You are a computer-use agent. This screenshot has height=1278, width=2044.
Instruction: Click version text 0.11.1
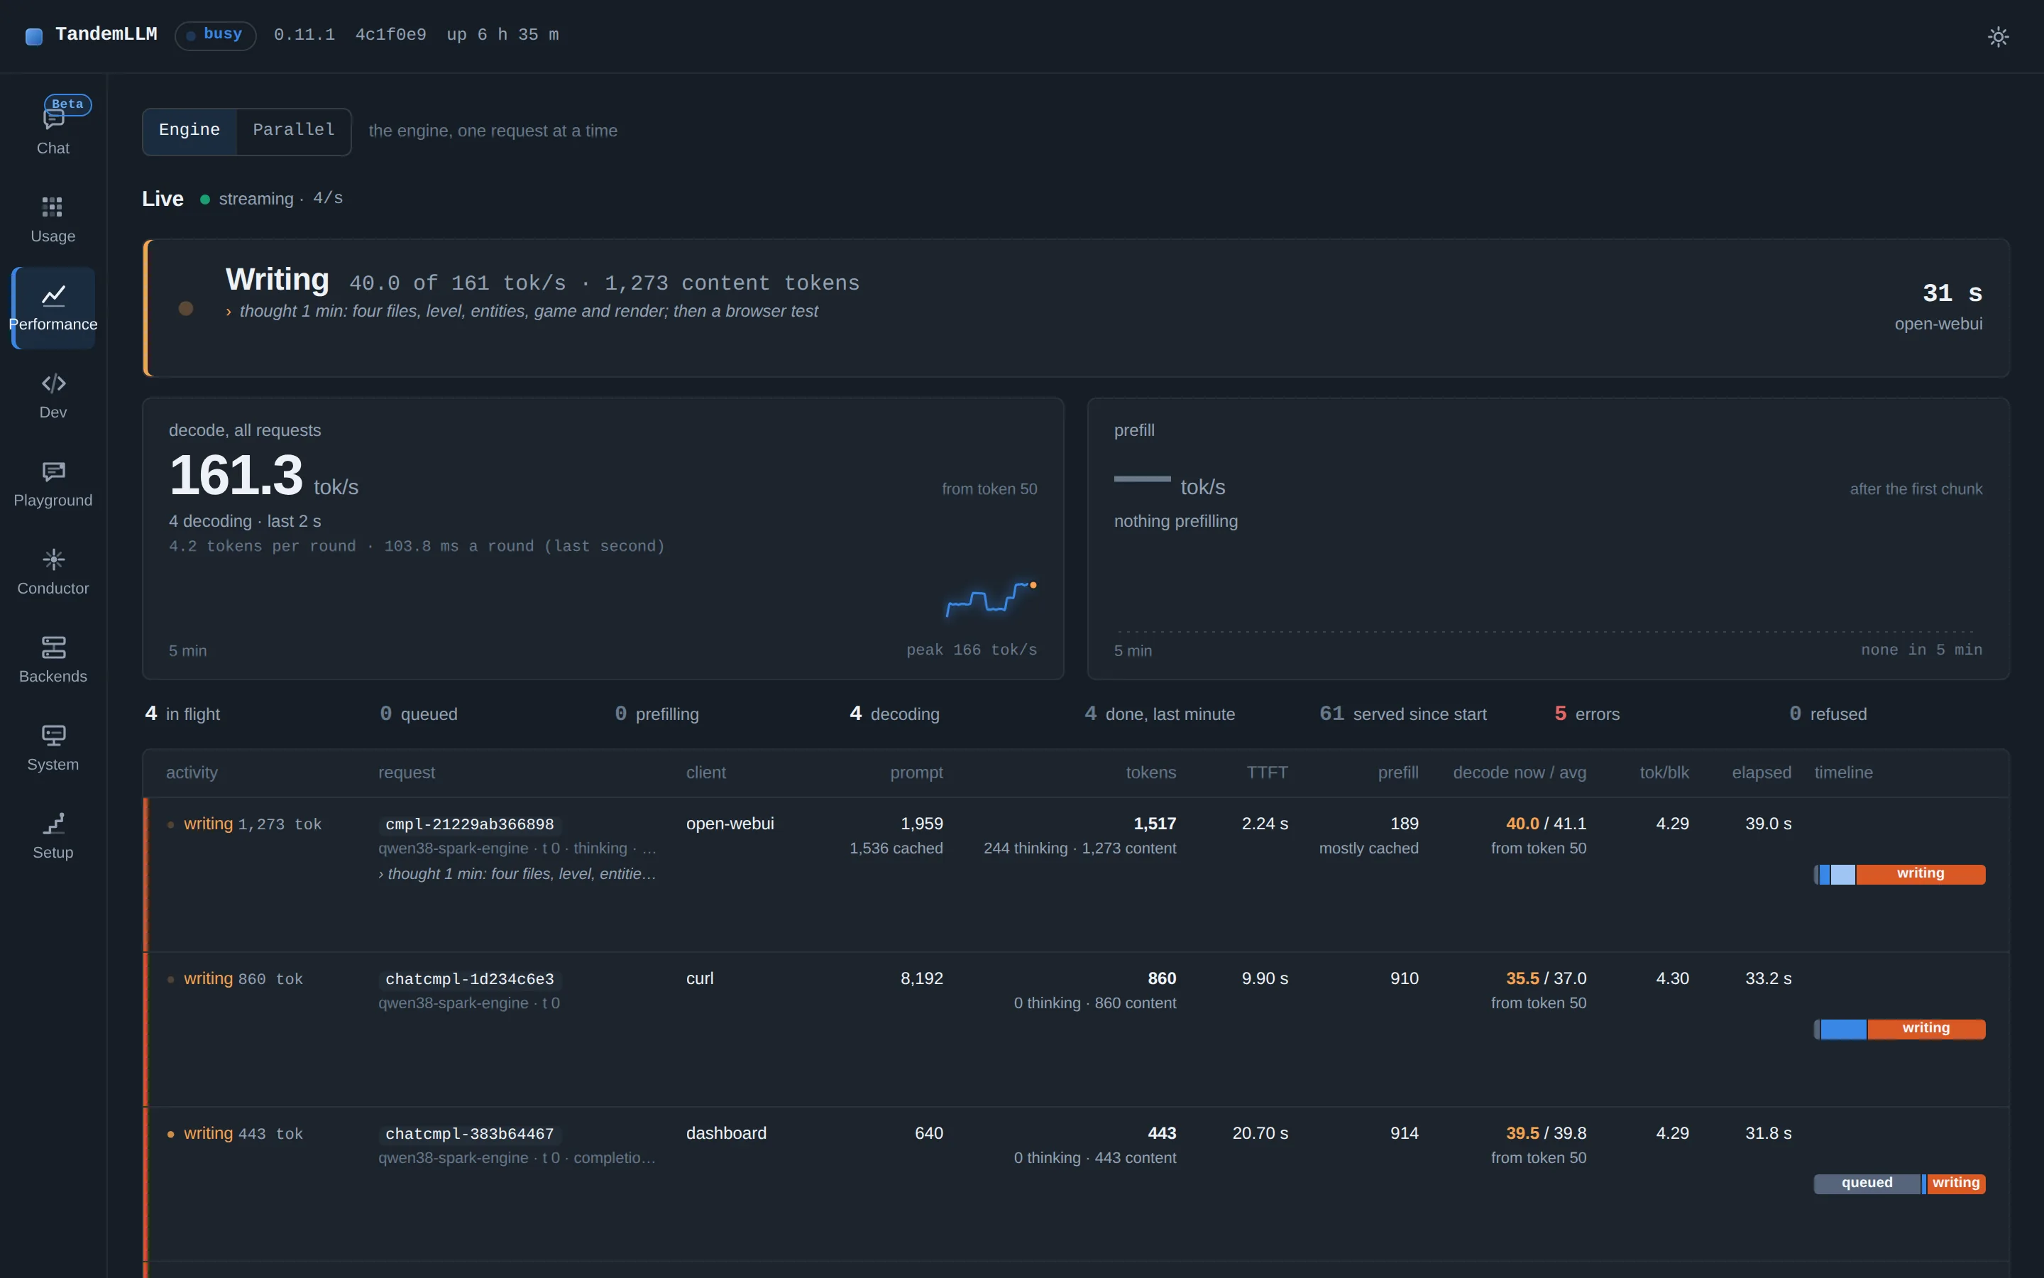tap(304, 35)
